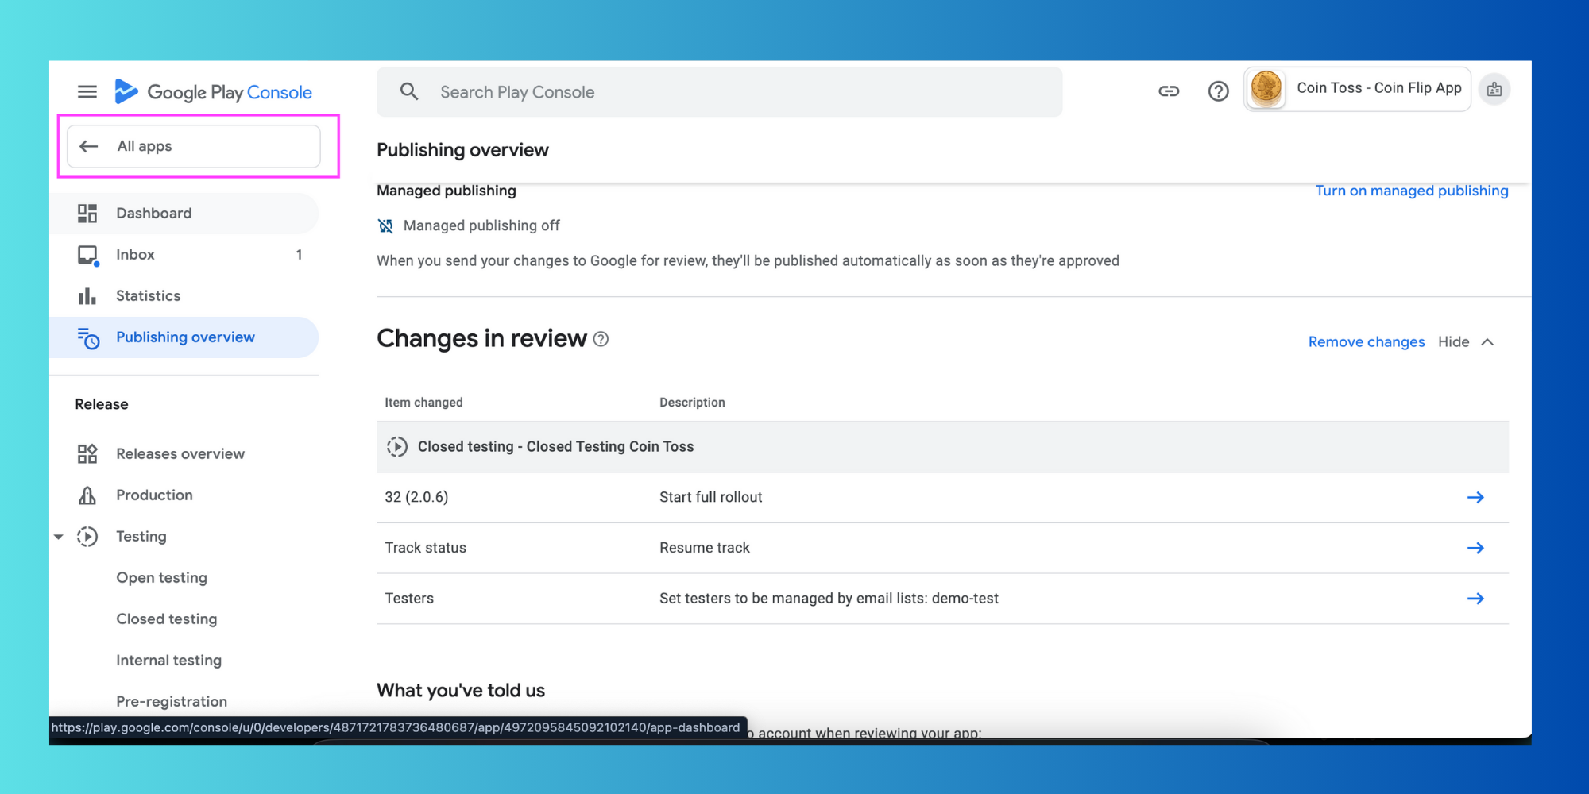This screenshot has height=794, width=1589.
Task: Open the Changes in review help icon
Action: coord(601,339)
